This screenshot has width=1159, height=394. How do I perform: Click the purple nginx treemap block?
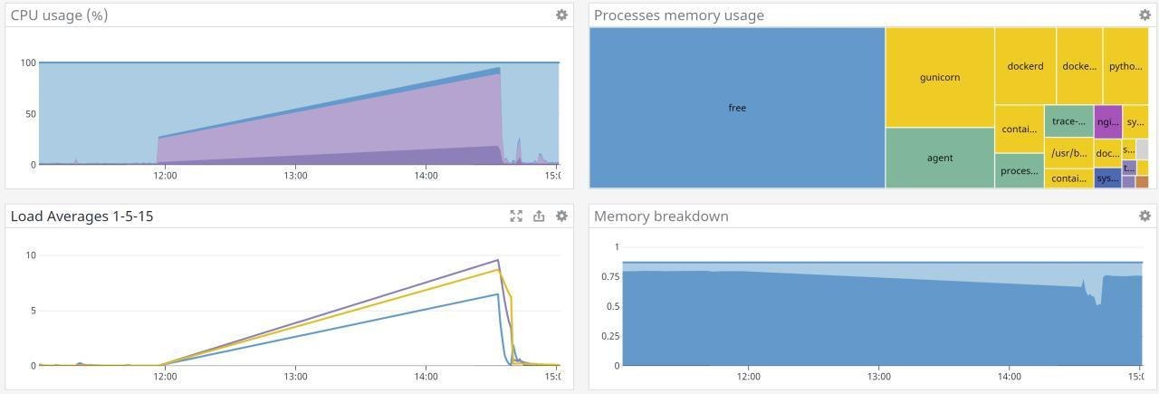point(1107,121)
